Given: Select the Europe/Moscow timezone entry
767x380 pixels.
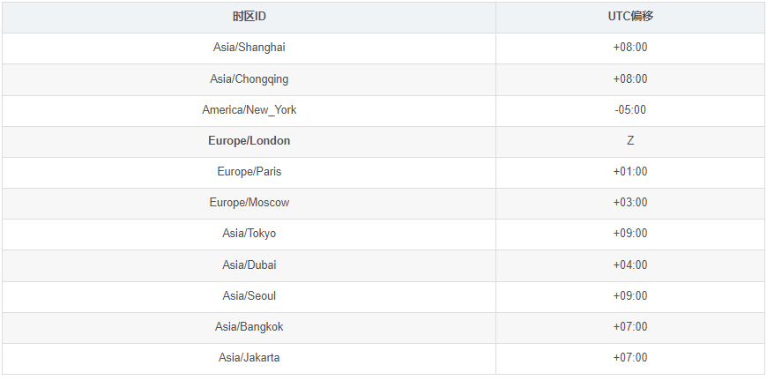Looking at the screenshot, I should (249, 203).
